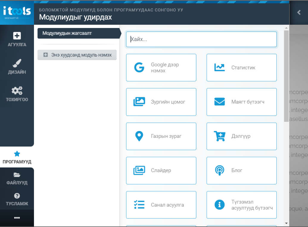Click the shopping cart icon
The width and height of the screenshot is (308, 227).
tap(220, 136)
